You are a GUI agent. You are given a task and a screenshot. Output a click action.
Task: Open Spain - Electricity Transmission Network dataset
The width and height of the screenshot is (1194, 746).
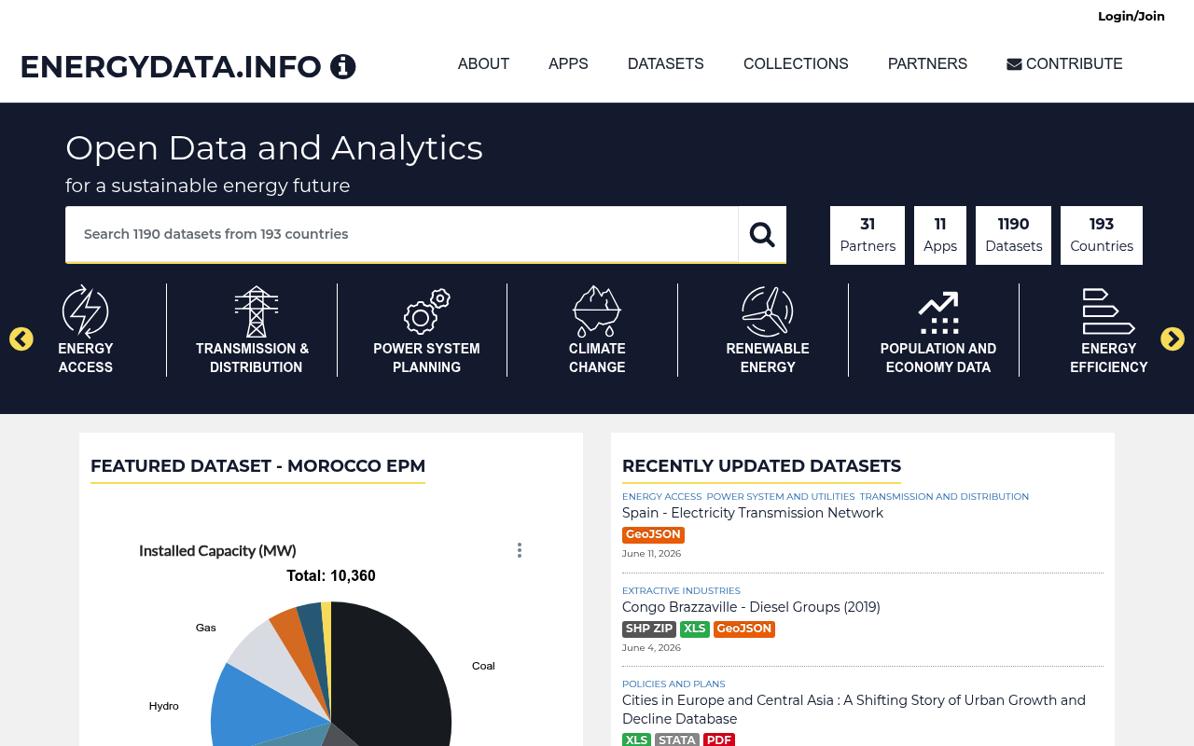tap(753, 513)
